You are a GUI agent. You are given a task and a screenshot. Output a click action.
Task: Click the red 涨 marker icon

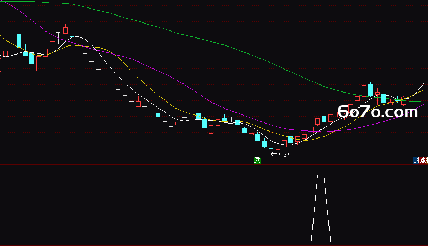tap(423, 160)
